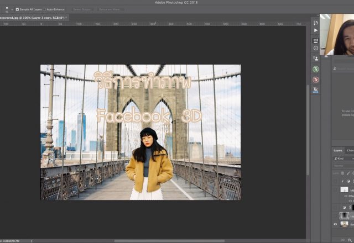Hide the Background layer eye

335,224
